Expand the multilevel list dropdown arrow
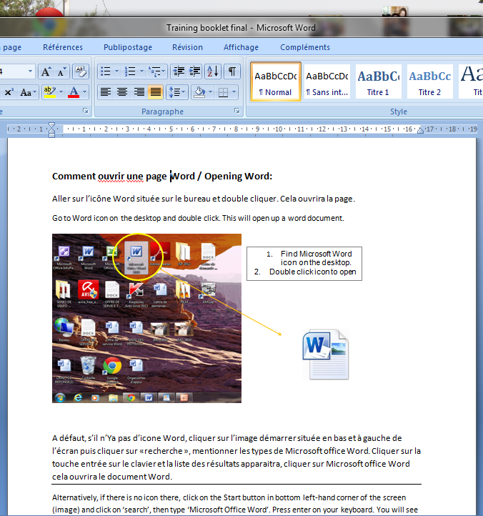483x516 pixels. point(164,71)
